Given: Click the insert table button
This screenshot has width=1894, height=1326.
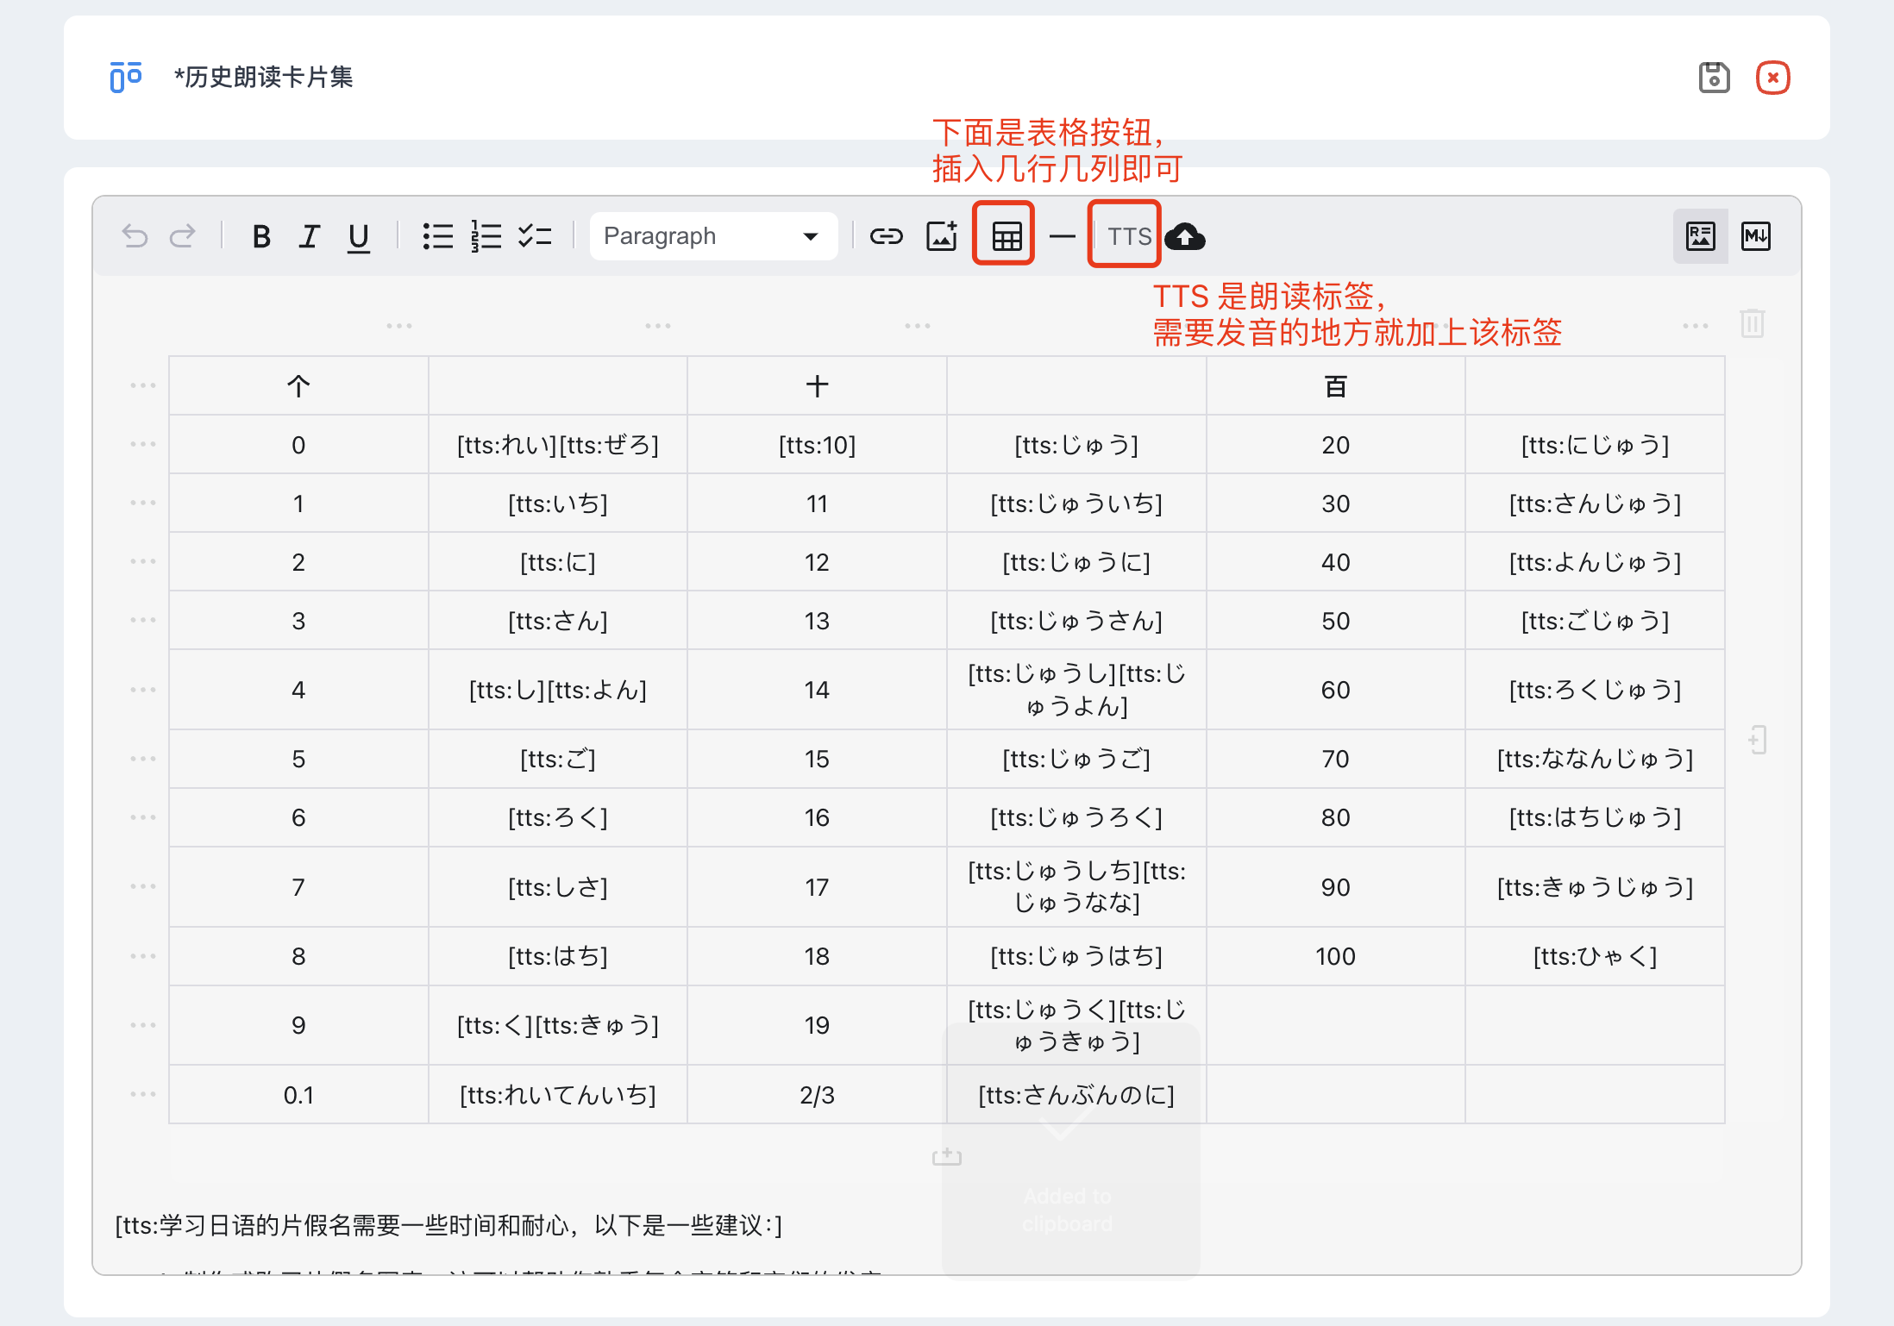Looking at the screenshot, I should [x=1006, y=236].
